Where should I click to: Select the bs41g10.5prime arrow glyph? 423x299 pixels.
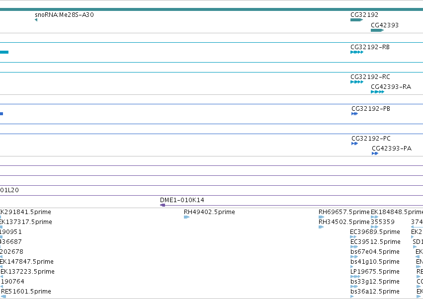click(x=352, y=267)
